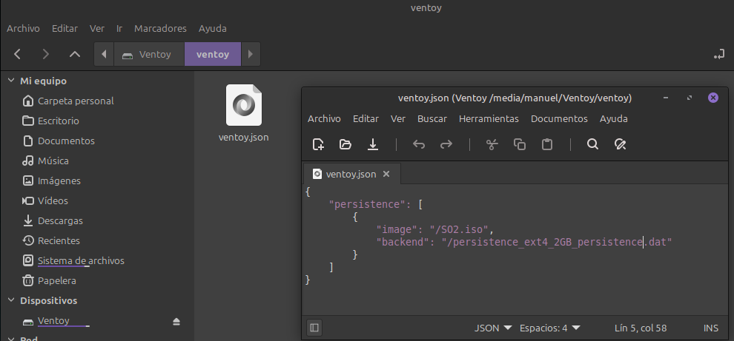Open Carpeta personal in sidebar

pos(76,101)
